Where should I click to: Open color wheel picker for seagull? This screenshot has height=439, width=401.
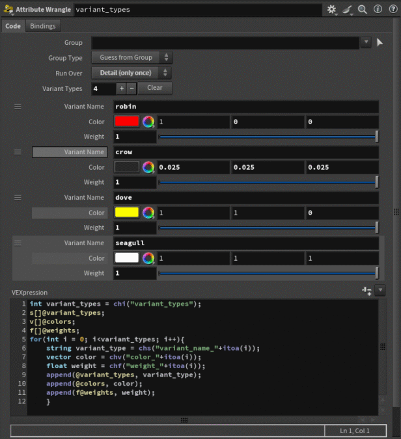(148, 258)
